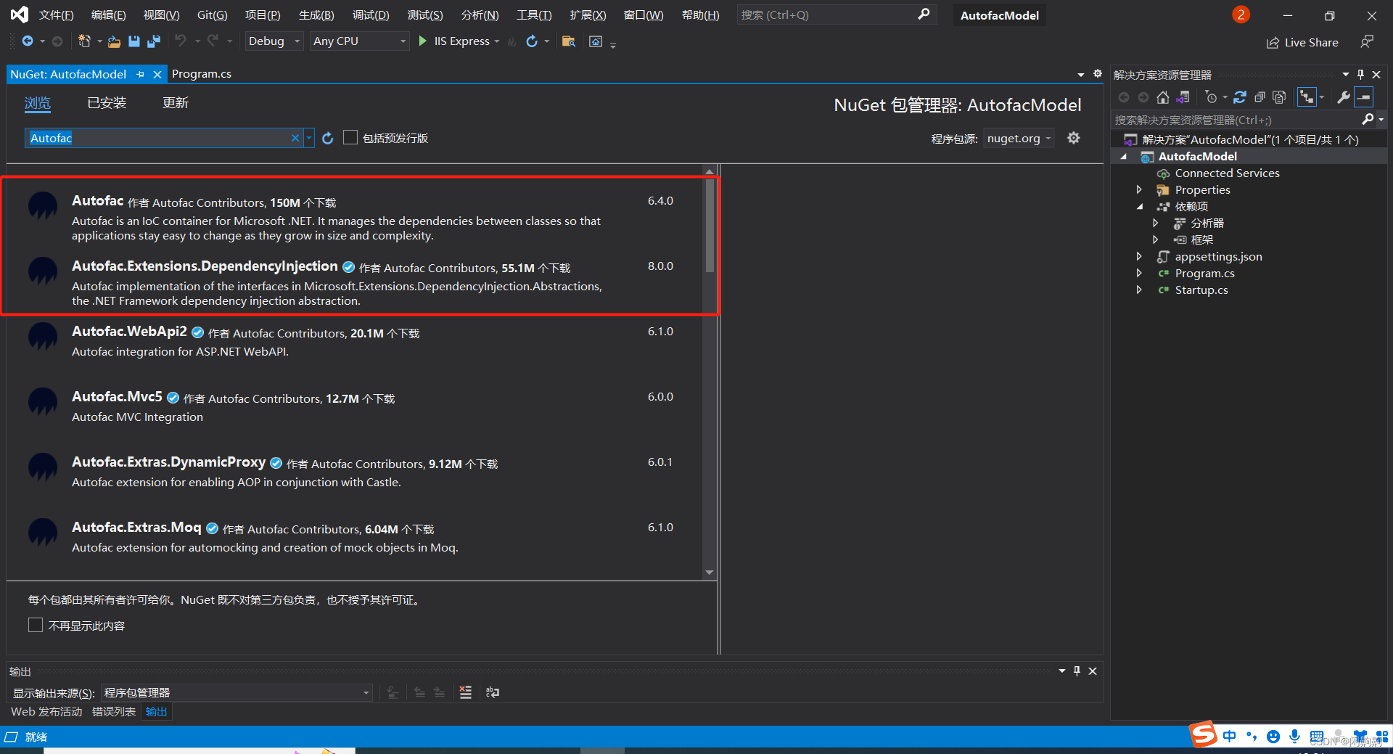The width and height of the screenshot is (1393, 754).
Task: Collapse all items in Solution Explorer
Action: (1260, 97)
